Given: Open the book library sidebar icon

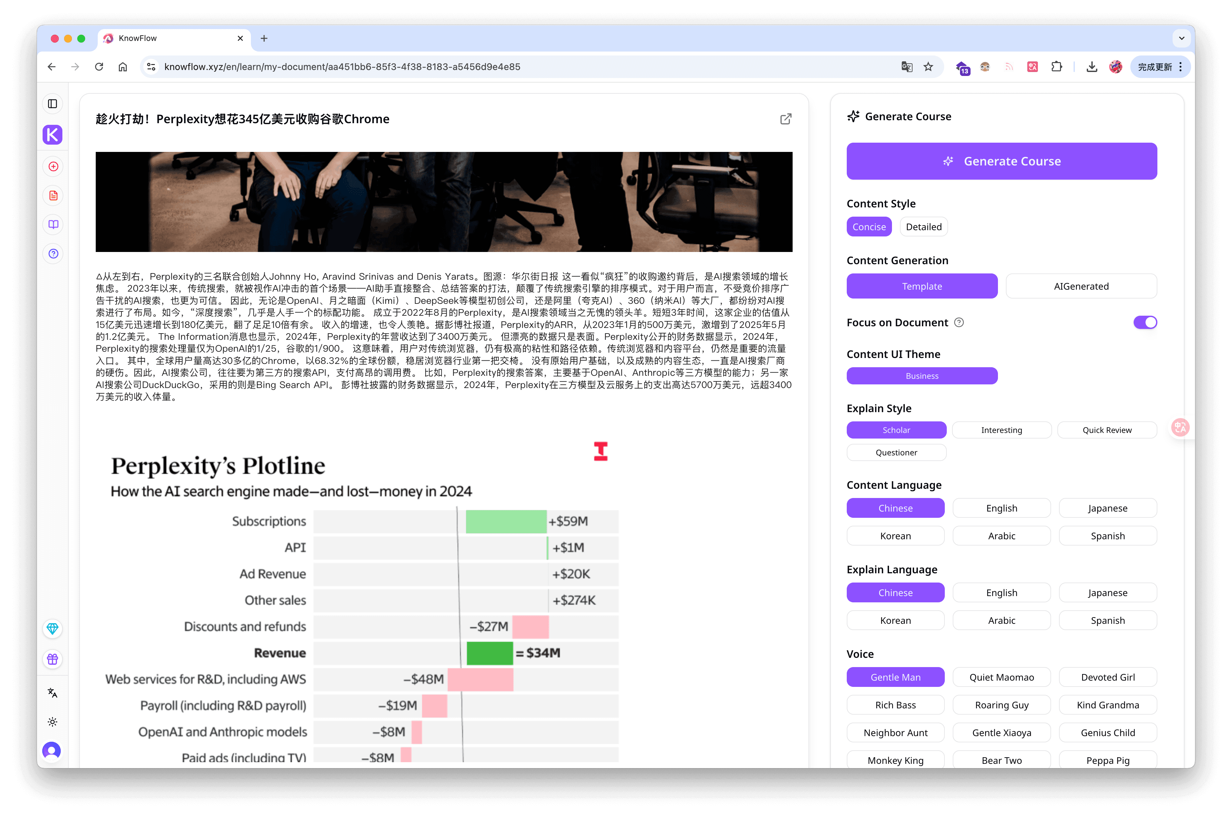Looking at the screenshot, I should (x=53, y=225).
